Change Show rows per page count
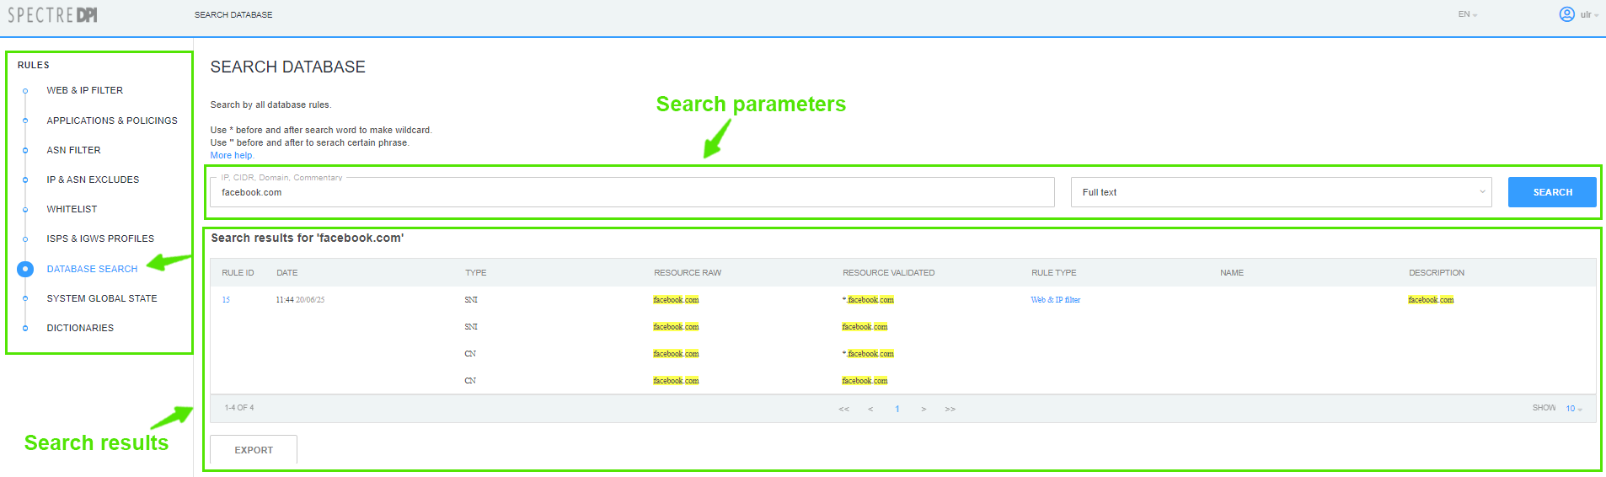 click(x=1573, y=409)
